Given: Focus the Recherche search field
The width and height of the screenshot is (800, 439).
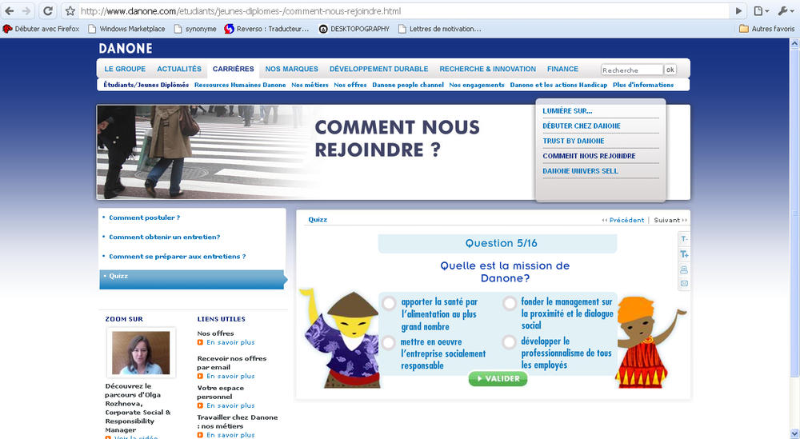Looking at the screenshot, I should [x=632, y=70].
